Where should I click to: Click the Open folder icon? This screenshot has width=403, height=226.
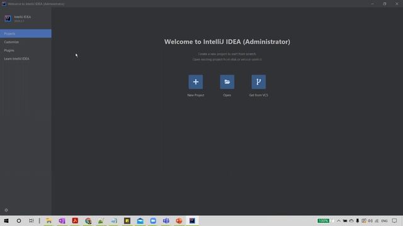(x=227, y=82)
